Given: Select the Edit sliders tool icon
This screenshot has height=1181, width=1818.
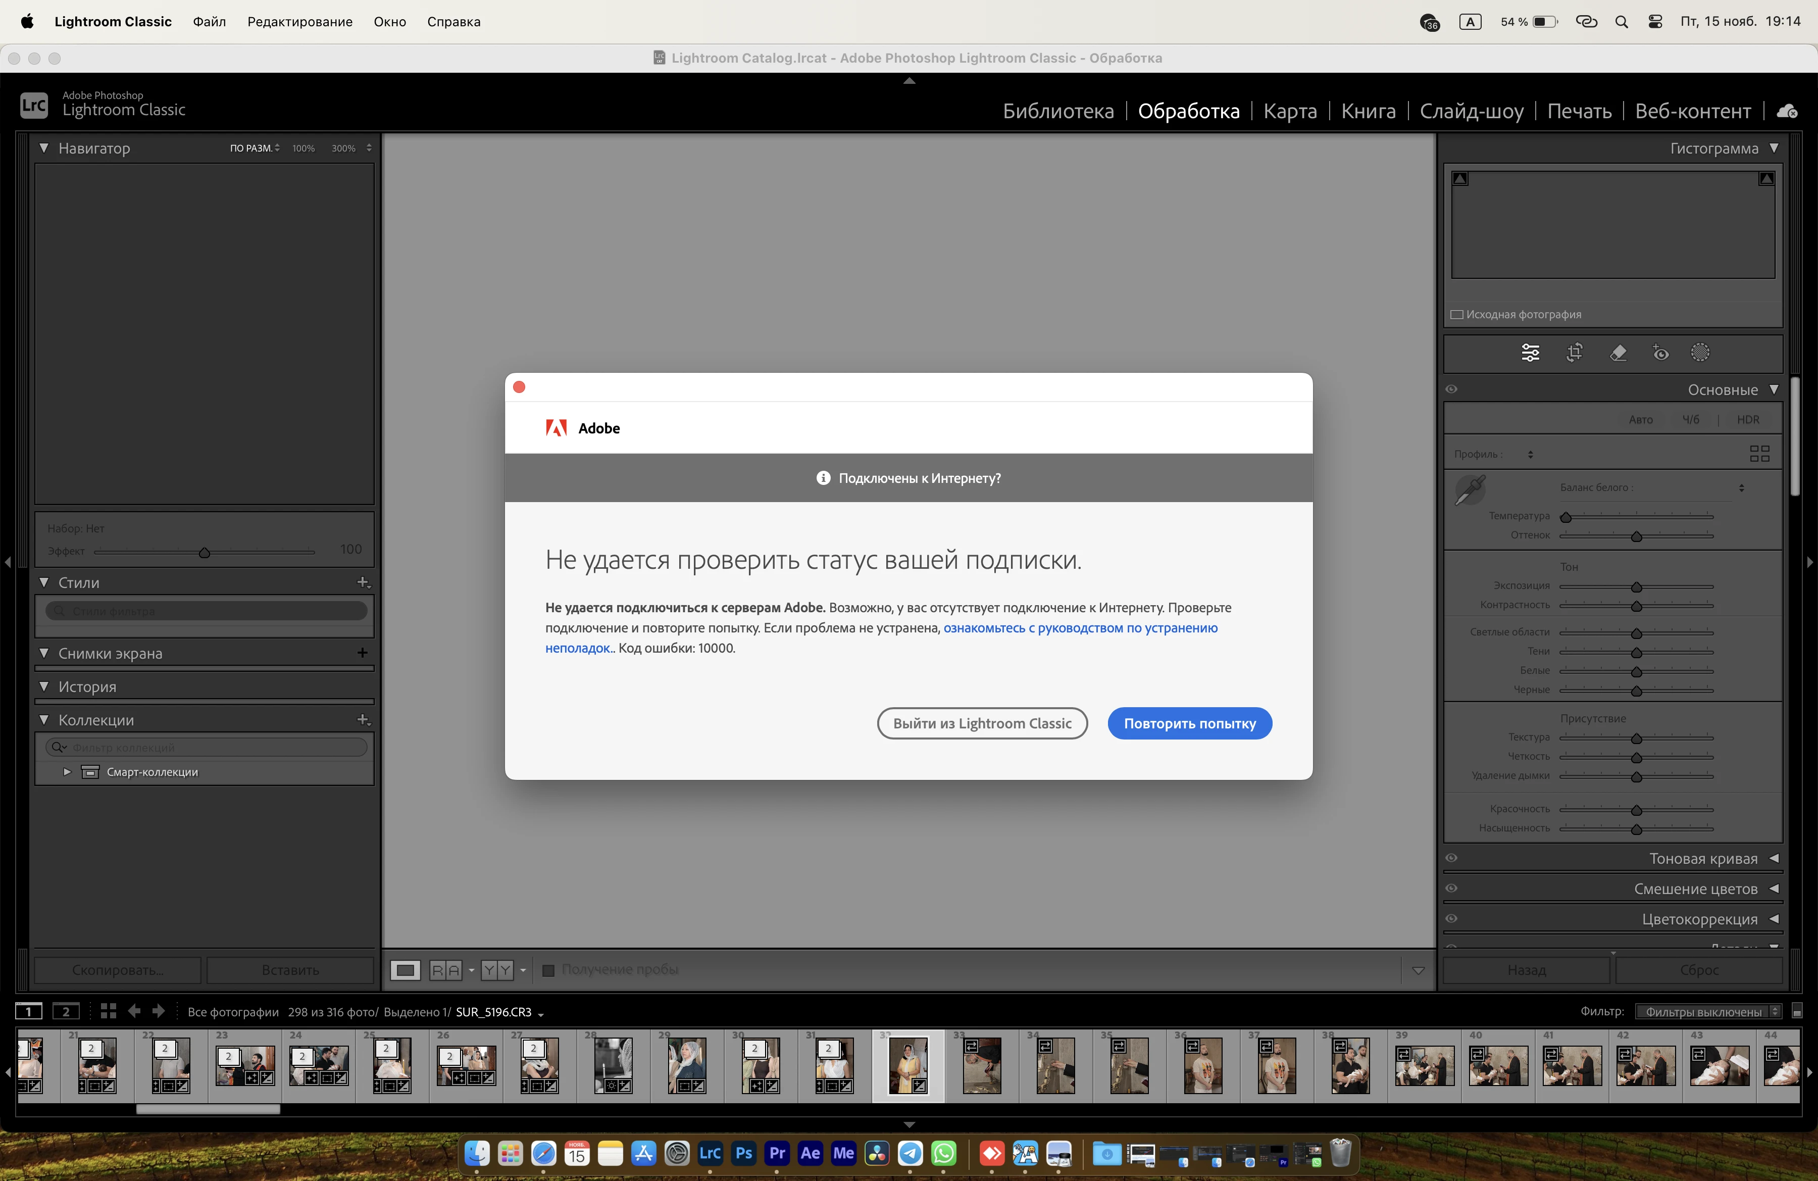Looking at the screenshot, I should coord(1530,352).
